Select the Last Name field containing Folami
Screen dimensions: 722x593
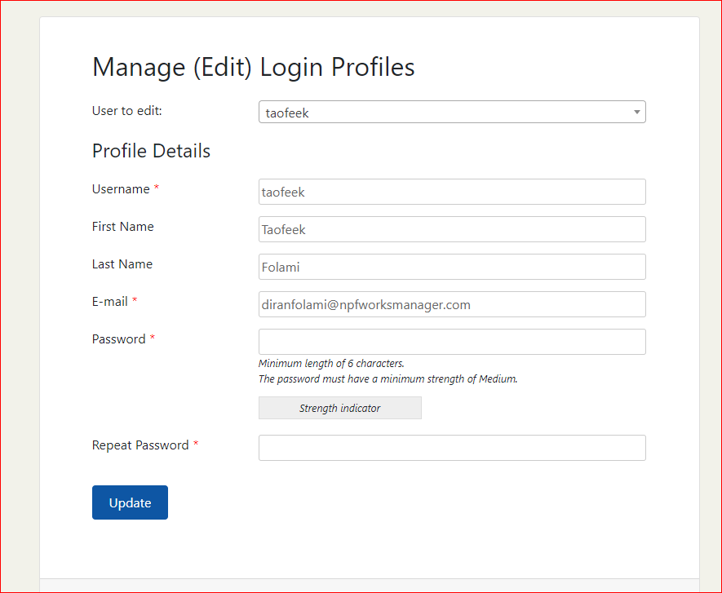click(452, 267)
